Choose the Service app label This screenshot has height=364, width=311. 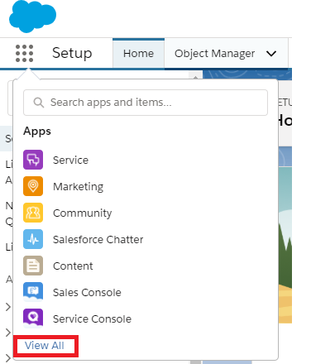click(x=70, y=160)
